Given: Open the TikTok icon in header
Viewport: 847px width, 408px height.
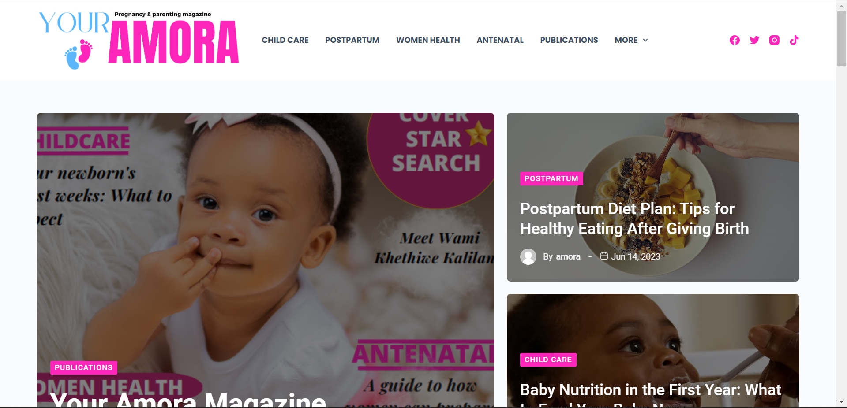Looking at the screenshot, I should [x=794, y=40].
